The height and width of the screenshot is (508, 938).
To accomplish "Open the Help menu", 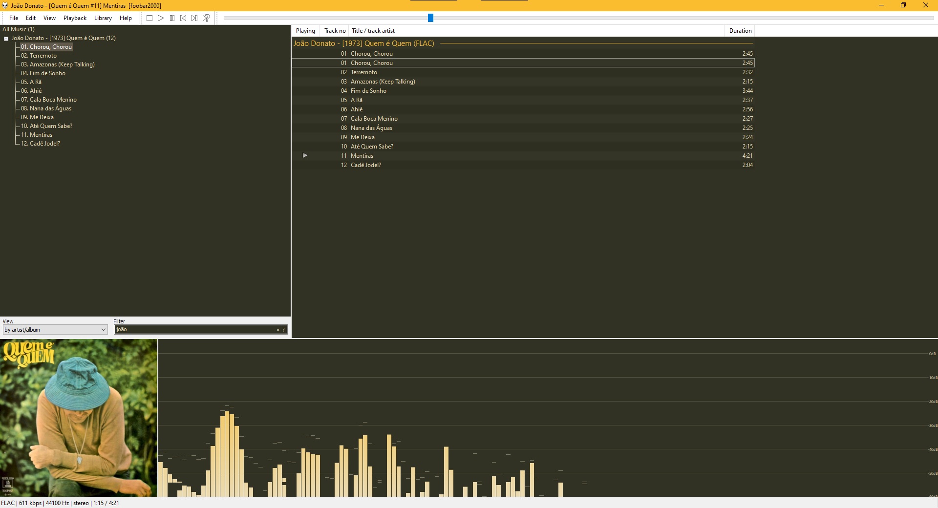I will click(126, 18).
